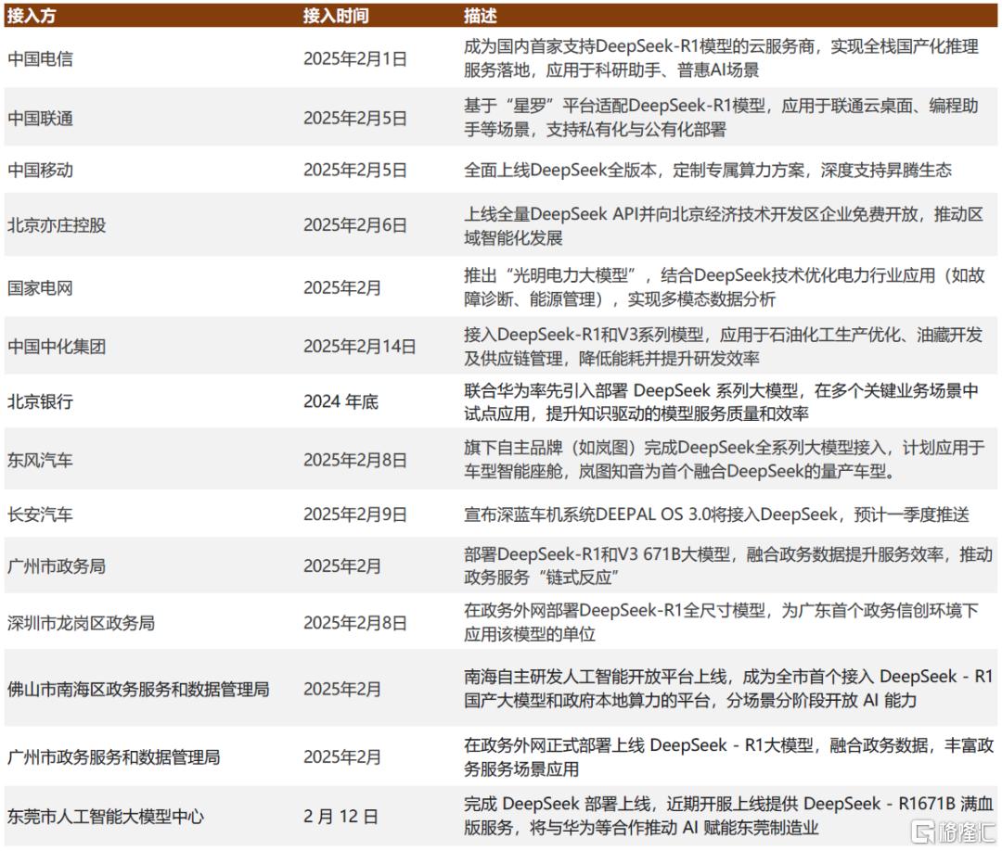Select the 广州市政务局 cell
1002x851 pixels.
57,565
